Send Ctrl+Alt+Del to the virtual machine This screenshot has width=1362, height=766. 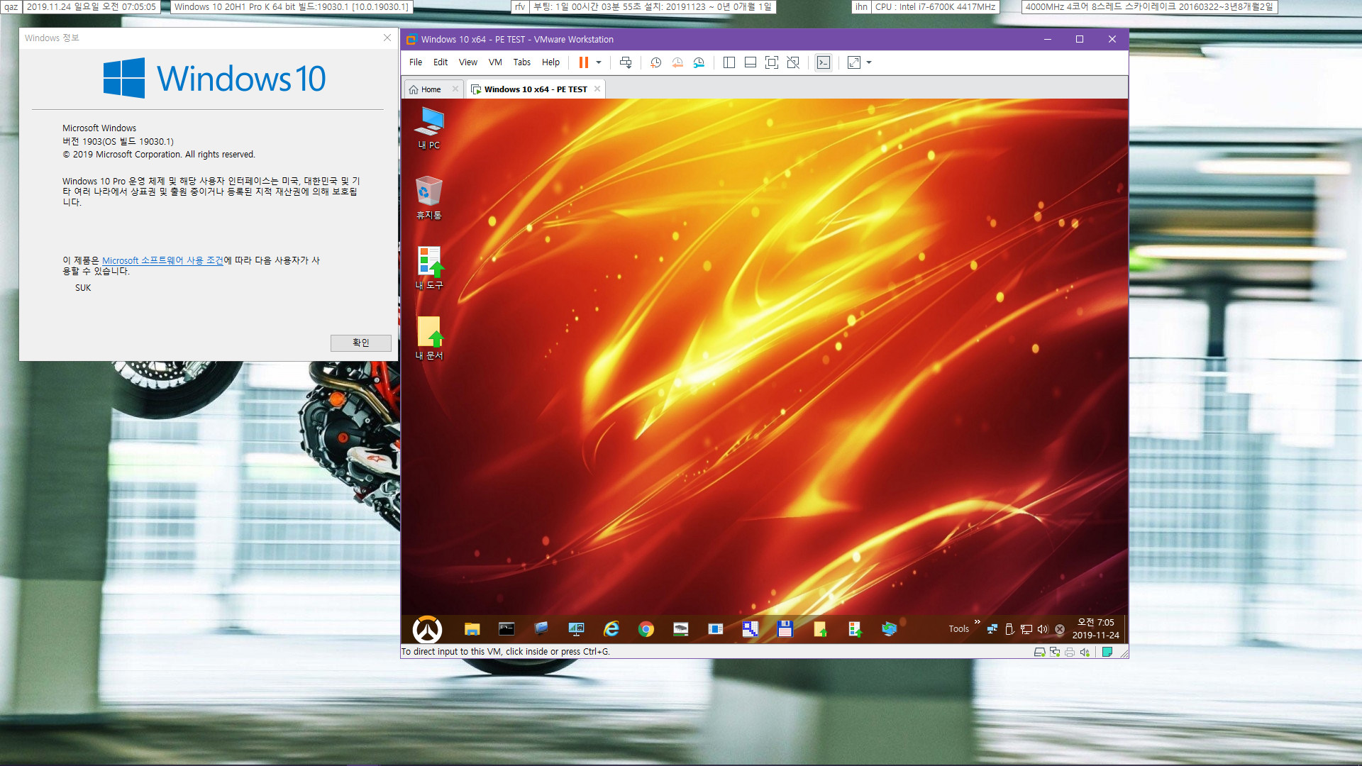click(626, 62)
